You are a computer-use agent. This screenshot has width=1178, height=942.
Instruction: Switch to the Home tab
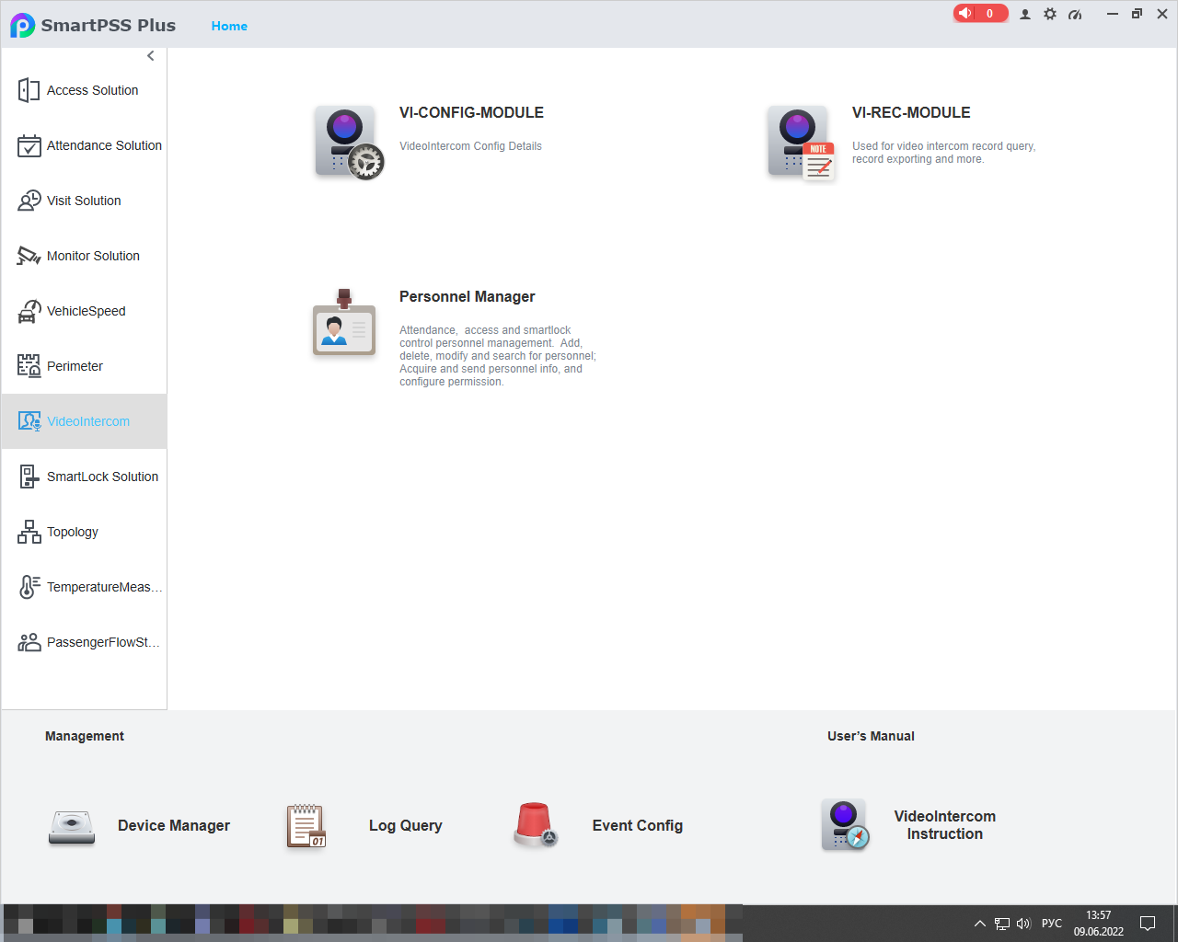click(x=229, y=26)
